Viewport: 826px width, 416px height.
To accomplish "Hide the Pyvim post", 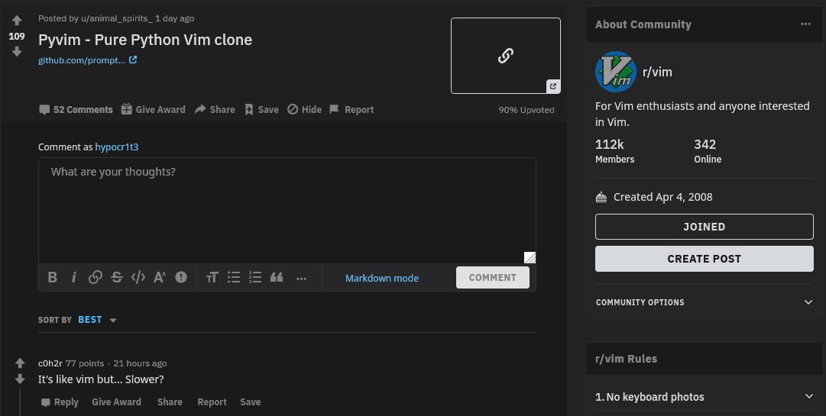I will point(304,109).
